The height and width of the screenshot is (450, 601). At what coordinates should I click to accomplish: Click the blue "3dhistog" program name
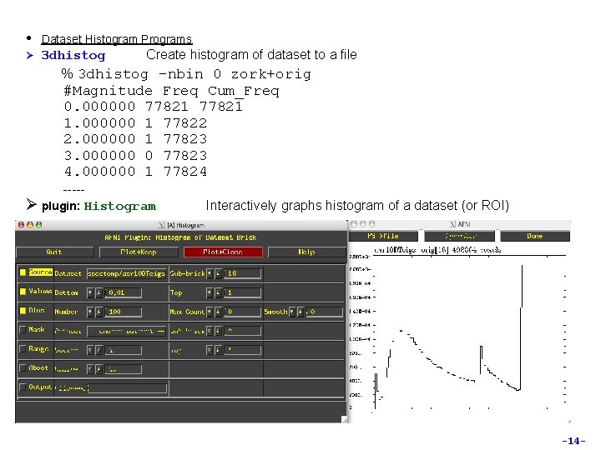(x=73, y=56)
